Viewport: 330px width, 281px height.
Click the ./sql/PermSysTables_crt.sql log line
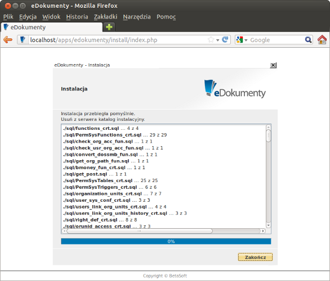tap(110, 180)
